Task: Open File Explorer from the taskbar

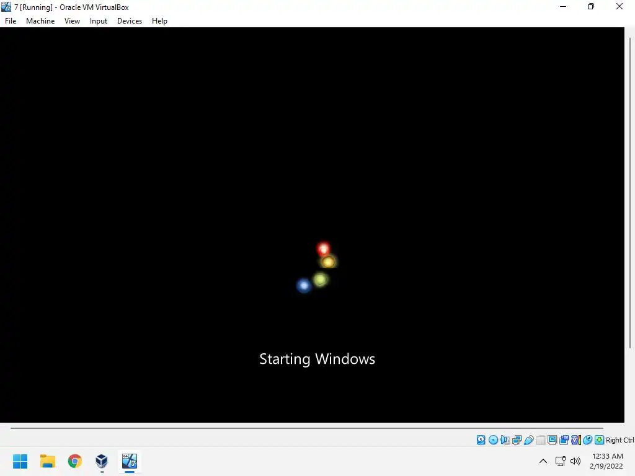Action: point(47,461)
